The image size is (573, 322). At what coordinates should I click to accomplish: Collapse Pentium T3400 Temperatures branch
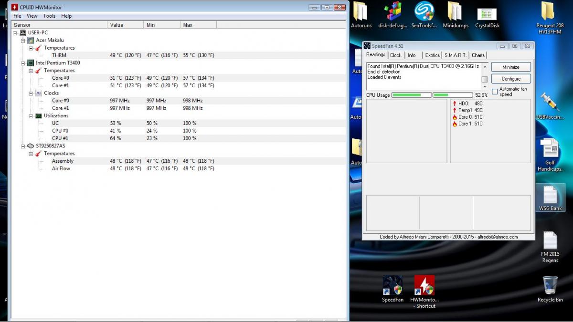point(31,71)
